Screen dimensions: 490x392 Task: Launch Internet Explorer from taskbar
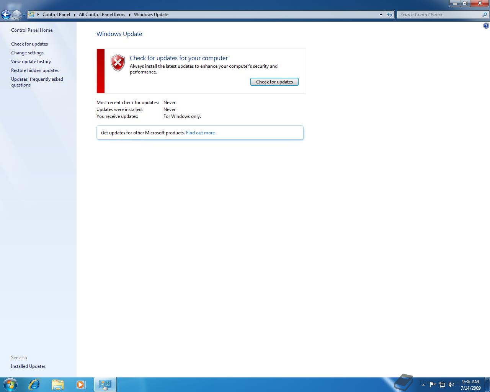(x=34, y=384)
